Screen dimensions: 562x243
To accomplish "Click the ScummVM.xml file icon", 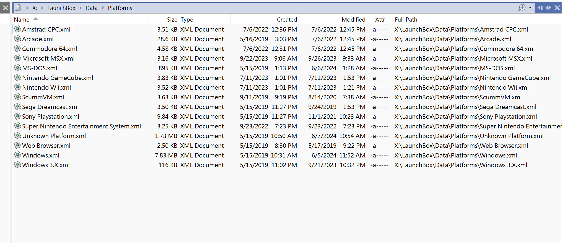I will coord(18,97).
